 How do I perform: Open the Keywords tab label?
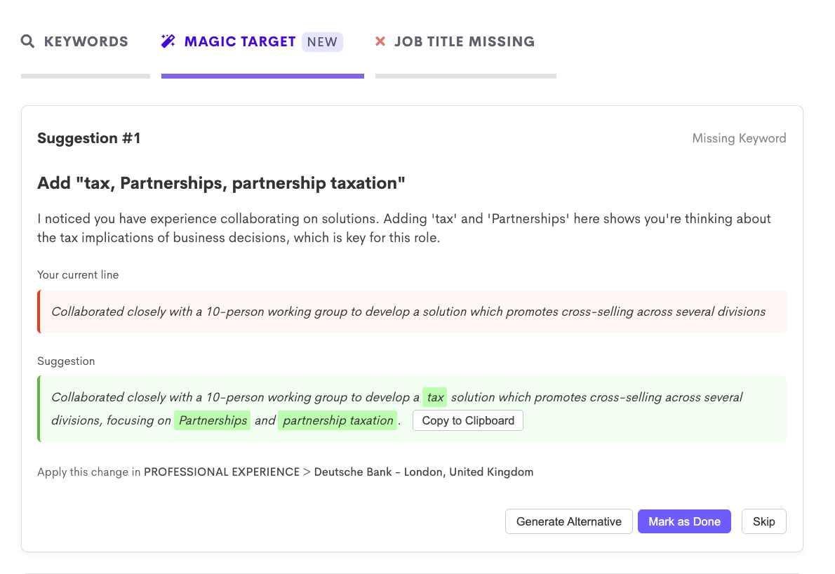(86, 41)
